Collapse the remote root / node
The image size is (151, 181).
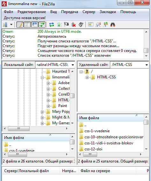tap(81, 72)
